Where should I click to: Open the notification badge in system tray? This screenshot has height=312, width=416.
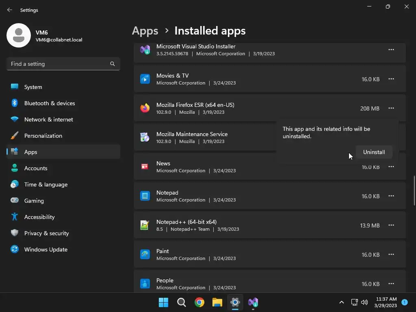[x=405, y=302]
